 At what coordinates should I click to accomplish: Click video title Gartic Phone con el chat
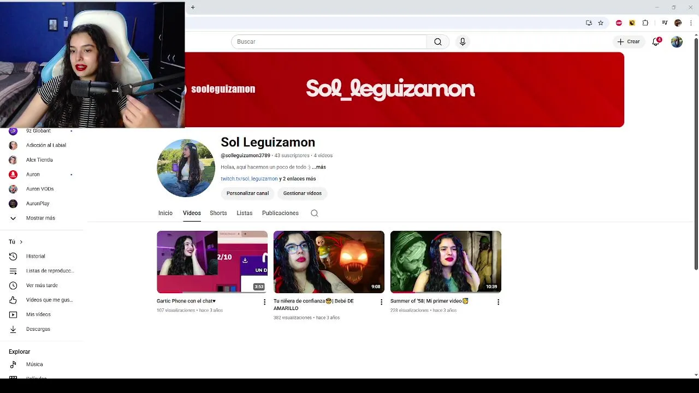186,301
